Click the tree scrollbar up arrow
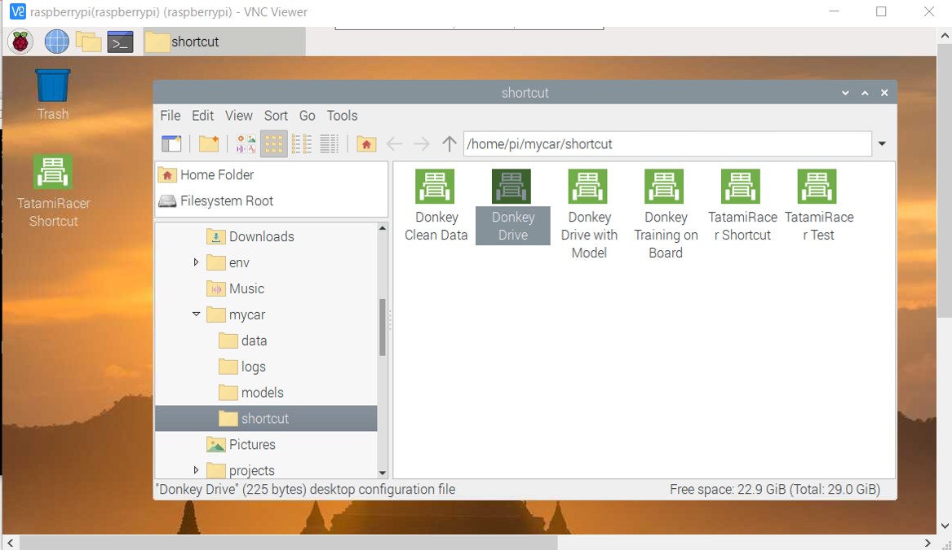 pos(382,228)
